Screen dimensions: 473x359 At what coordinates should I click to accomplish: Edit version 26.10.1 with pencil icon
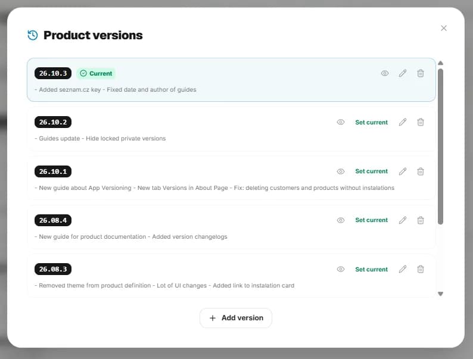(x=403, y=171)
